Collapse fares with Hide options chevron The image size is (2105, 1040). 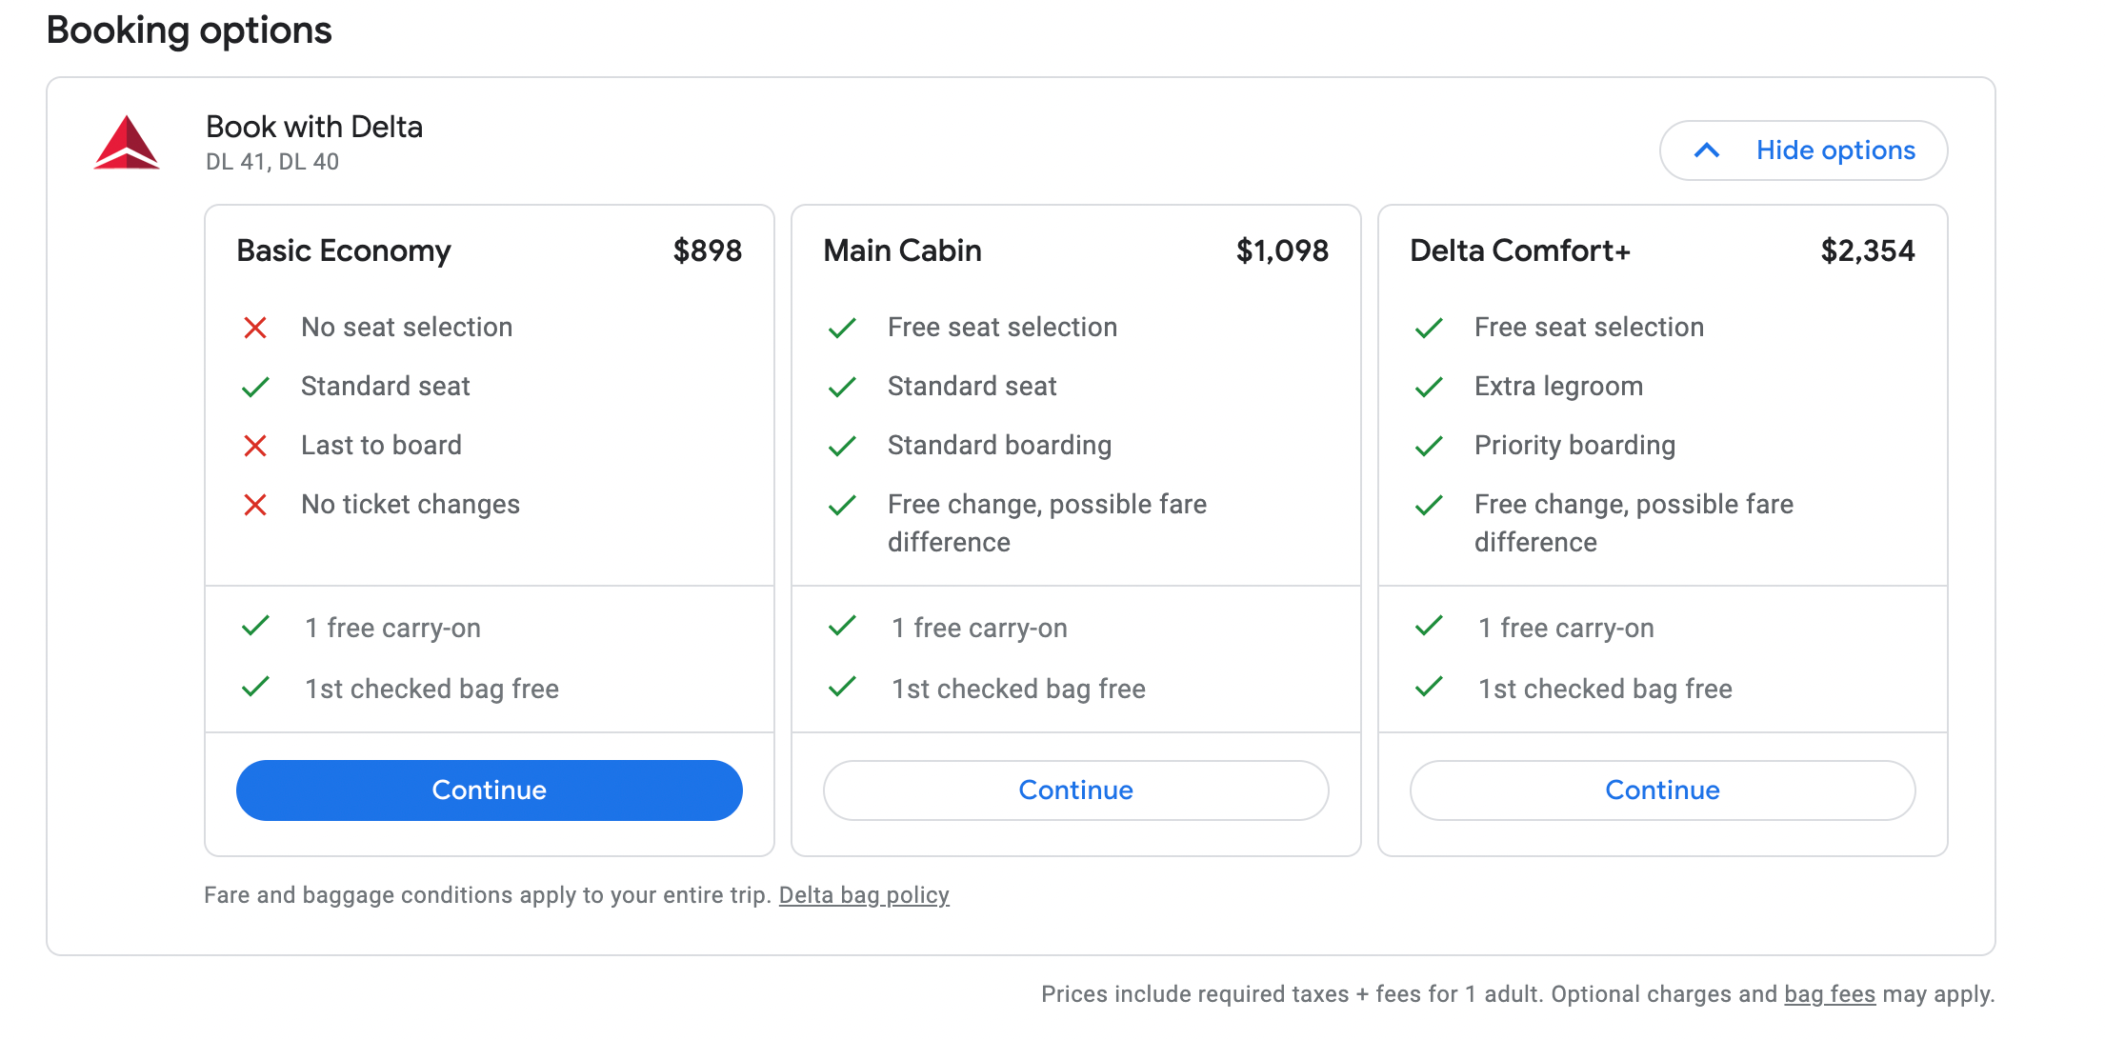[x=1707, y=150]
